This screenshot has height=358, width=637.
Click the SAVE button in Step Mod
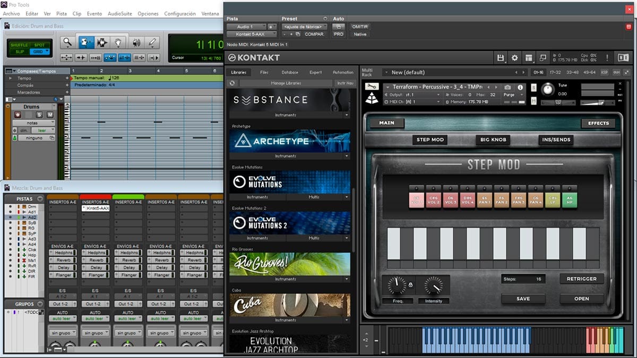(x=523, y=299)
